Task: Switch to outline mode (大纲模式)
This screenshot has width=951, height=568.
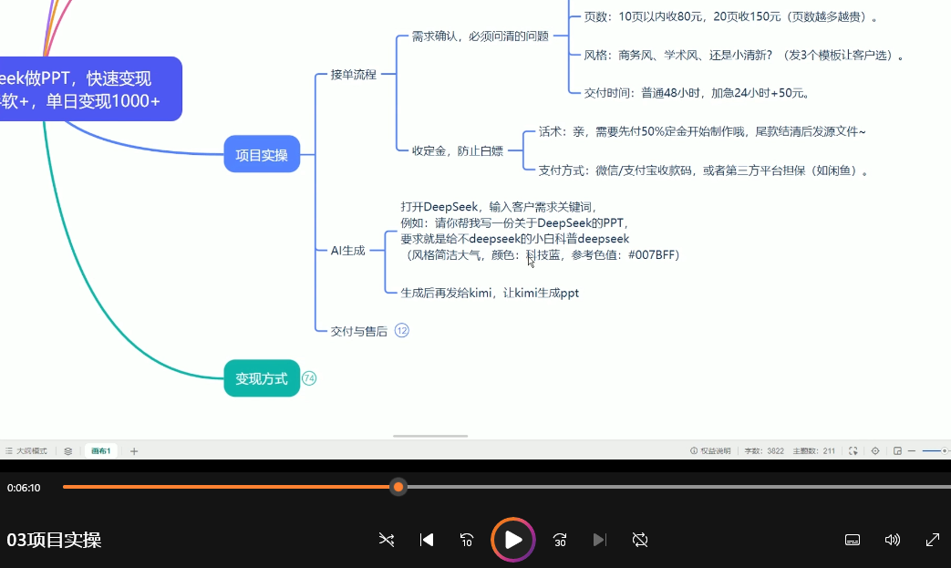Action: pos(26,451)
